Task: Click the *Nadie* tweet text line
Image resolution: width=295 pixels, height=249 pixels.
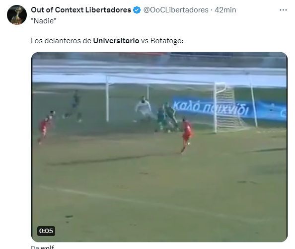Action: 44,21
